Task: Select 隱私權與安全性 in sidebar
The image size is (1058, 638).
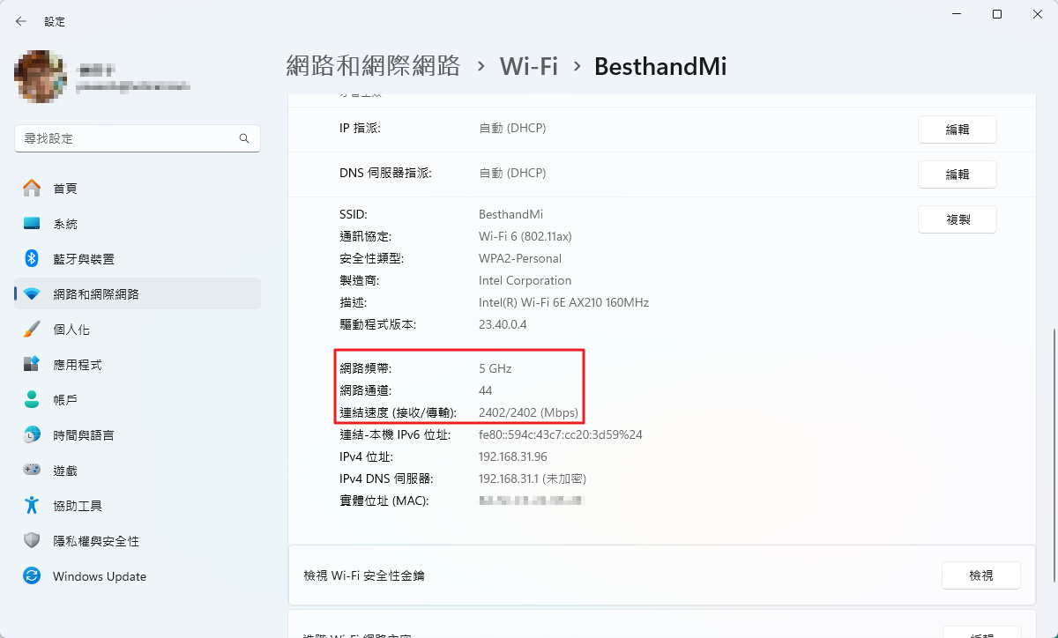Action: 95,541
